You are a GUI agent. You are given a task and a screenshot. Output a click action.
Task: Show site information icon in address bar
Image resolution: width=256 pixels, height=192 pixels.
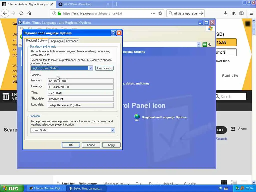tap(54, 13)
